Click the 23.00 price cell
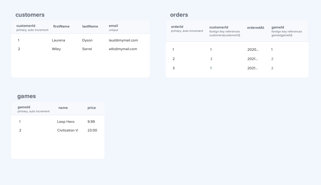321x185 pixels. click(92, 131)
